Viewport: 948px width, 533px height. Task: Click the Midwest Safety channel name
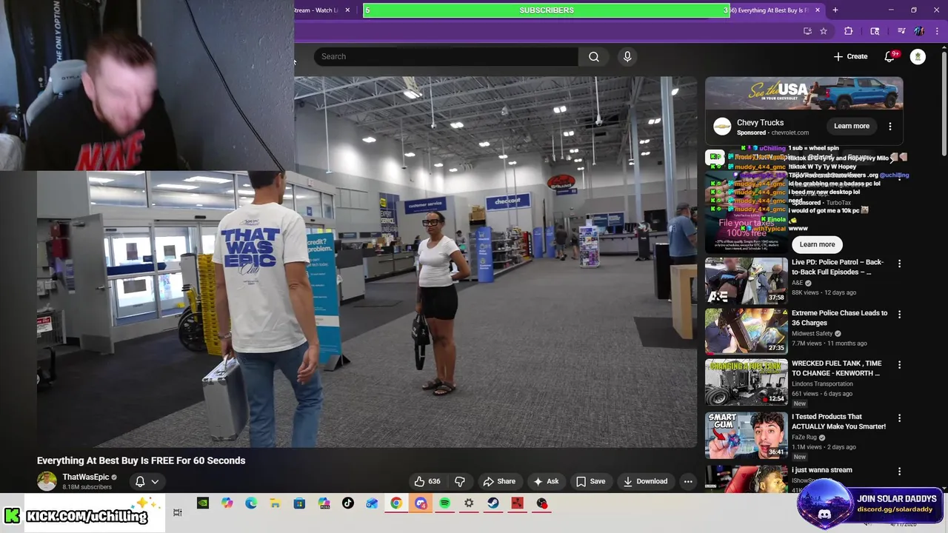click(x=812, y=334)
